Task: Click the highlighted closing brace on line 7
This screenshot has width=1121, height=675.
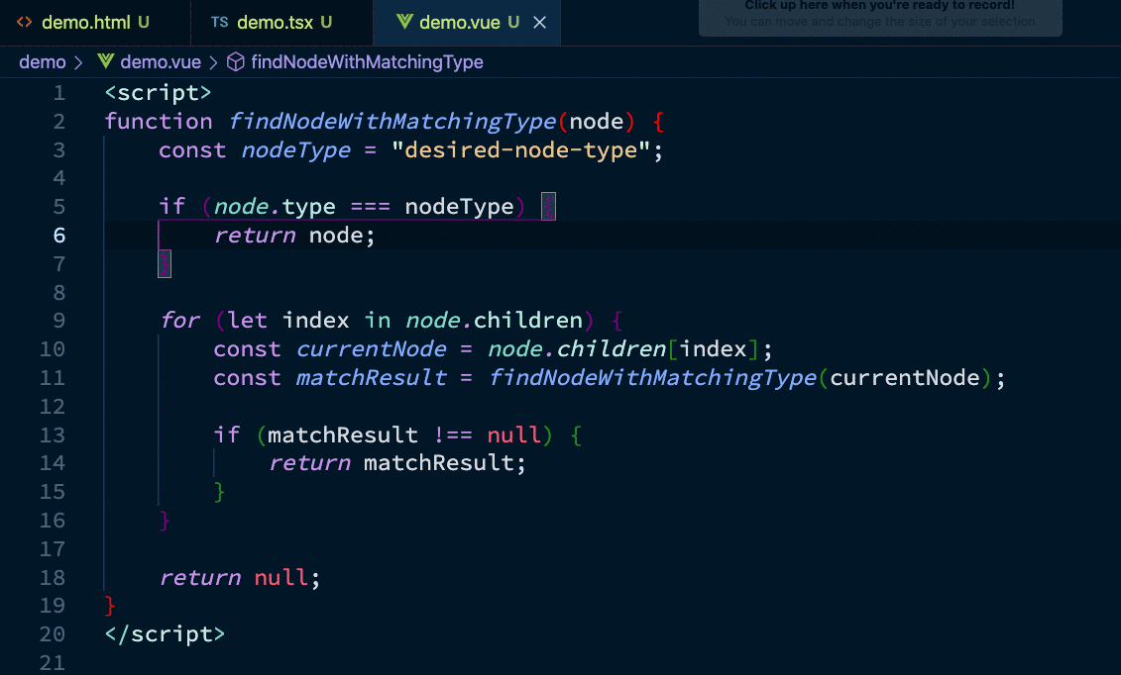Action: (165, 263)
